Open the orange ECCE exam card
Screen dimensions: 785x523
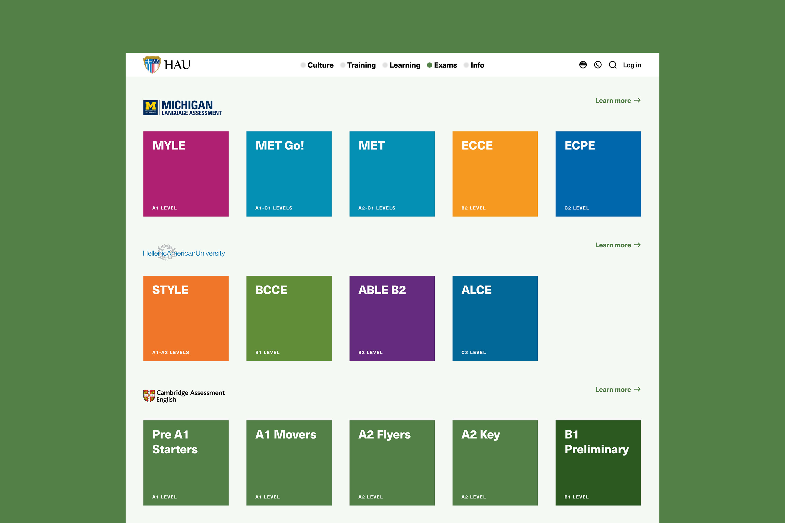click(495, 174)
